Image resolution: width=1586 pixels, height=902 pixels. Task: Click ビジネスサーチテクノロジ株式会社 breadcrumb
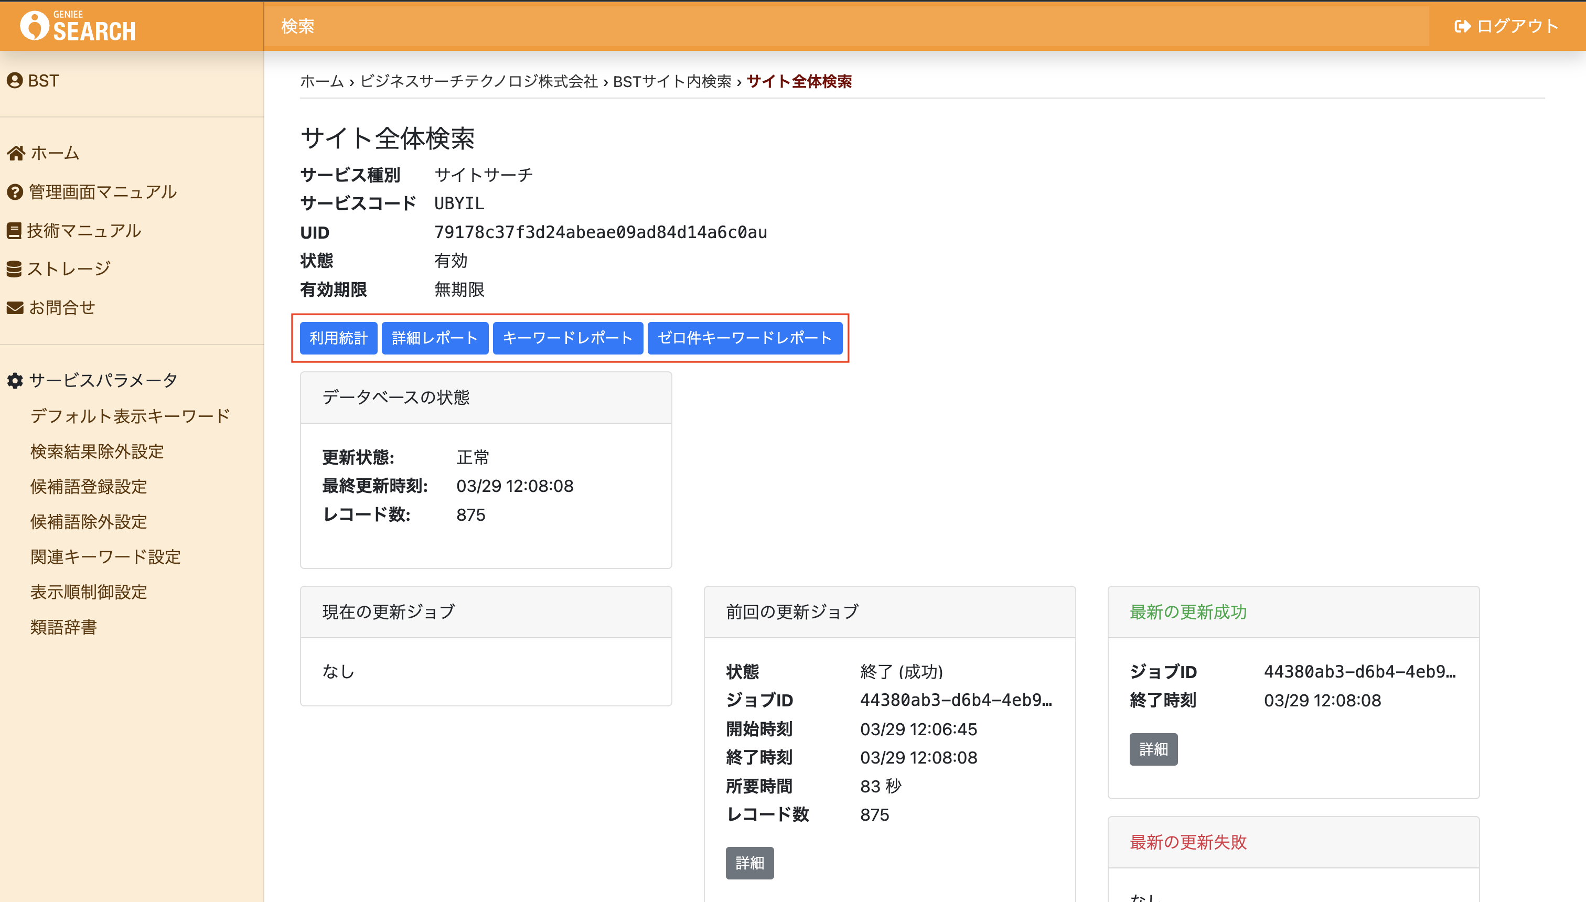click(x=479, y=81)
